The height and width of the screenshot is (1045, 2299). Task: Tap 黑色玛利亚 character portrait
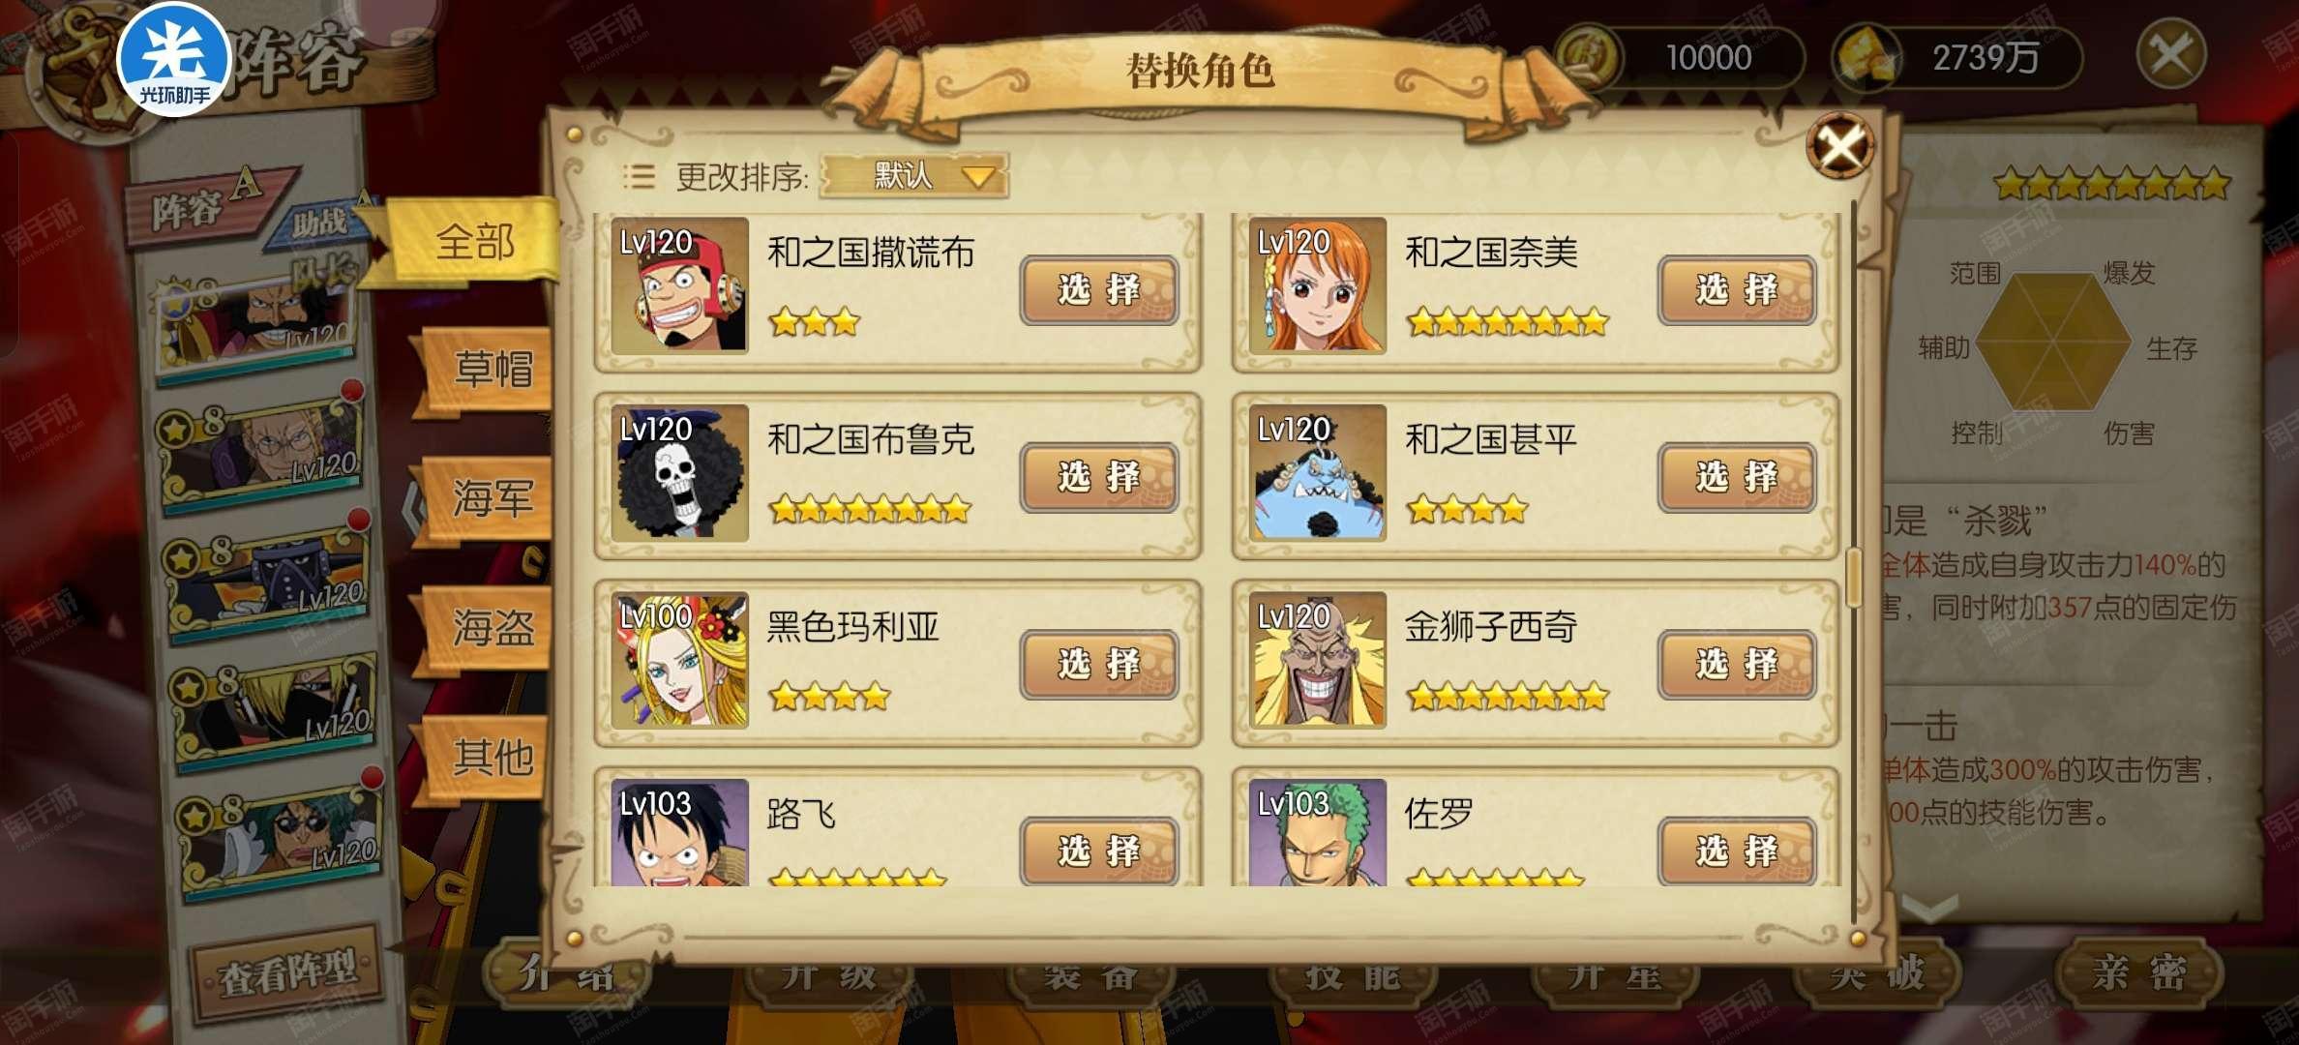coord(680,660)
